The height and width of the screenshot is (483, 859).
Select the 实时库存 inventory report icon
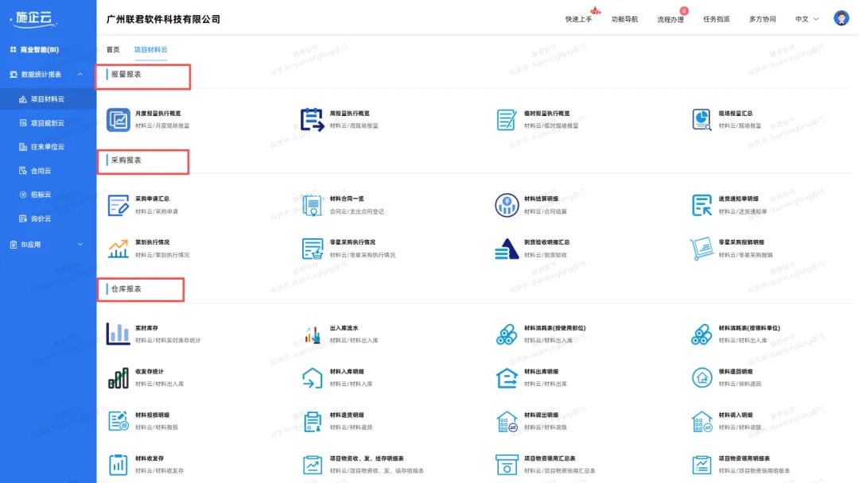pyautogui.click(x=118, y=334)
